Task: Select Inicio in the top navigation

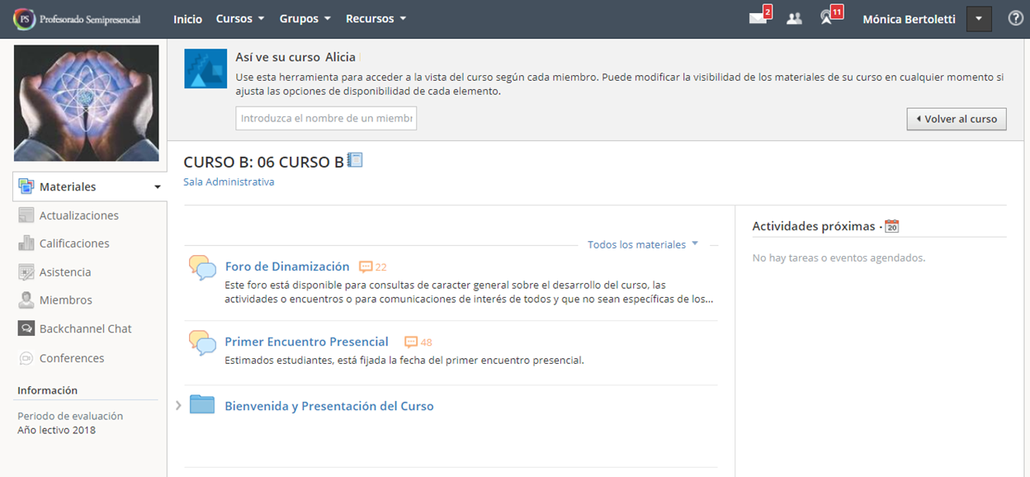Action: pyautogui.click(x=187, y=17)
